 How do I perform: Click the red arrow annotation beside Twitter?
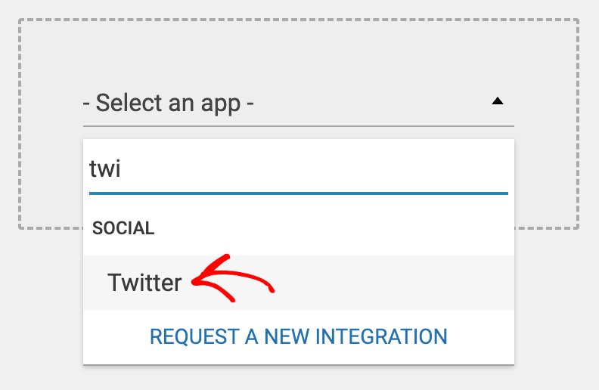(x=233, y=279)
